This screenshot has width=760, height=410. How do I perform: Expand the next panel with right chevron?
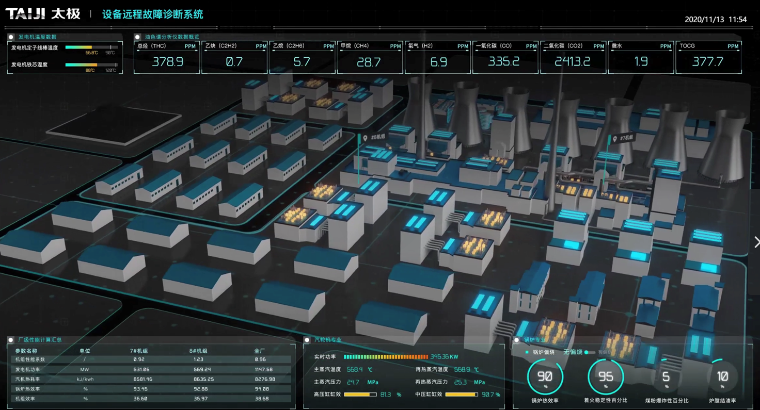pyautogui.click(x=756, y=242)
